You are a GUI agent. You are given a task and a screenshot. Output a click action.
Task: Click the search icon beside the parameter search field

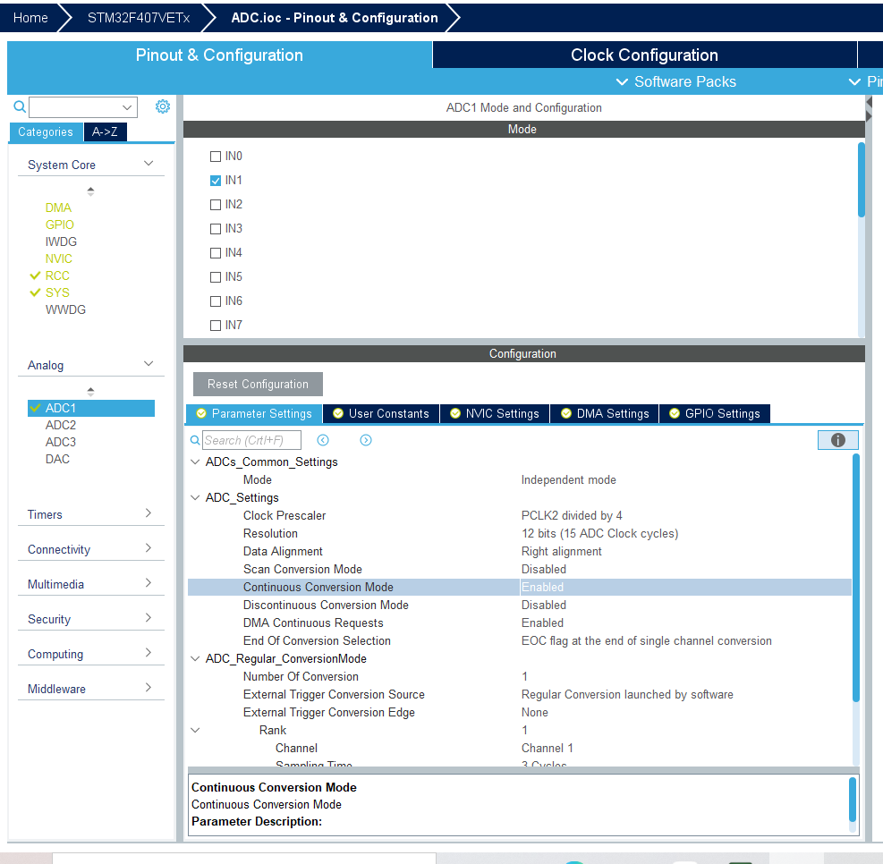click(x=195, y=440)
